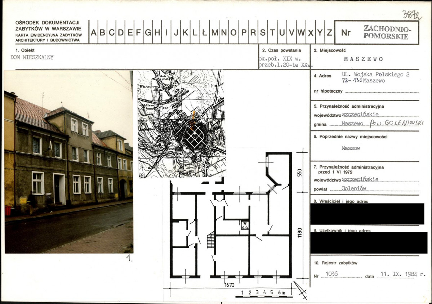Click the locality name MASZEWO
The height and width of the screenshot is (304, 432).
pos(364,59)
